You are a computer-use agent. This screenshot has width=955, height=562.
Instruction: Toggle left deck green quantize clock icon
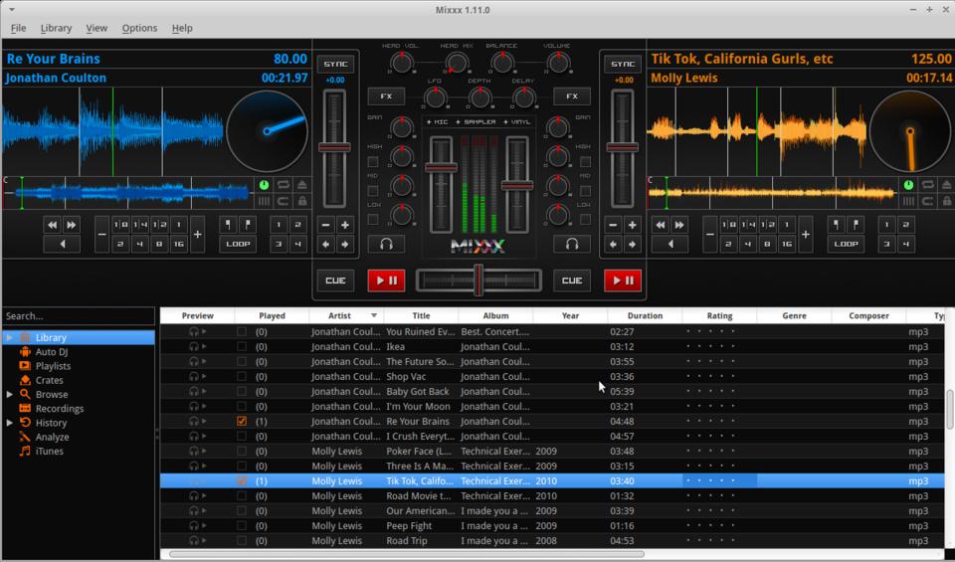(x=265, y=185)
